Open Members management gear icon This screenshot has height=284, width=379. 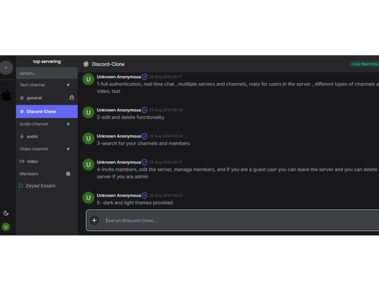pos(68,174)
